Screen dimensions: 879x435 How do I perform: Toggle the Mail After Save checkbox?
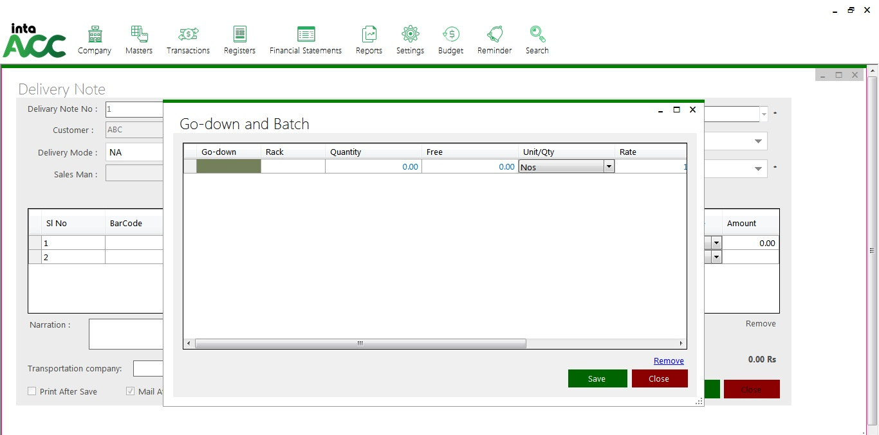pyautogui.click(x=131, y=391)
